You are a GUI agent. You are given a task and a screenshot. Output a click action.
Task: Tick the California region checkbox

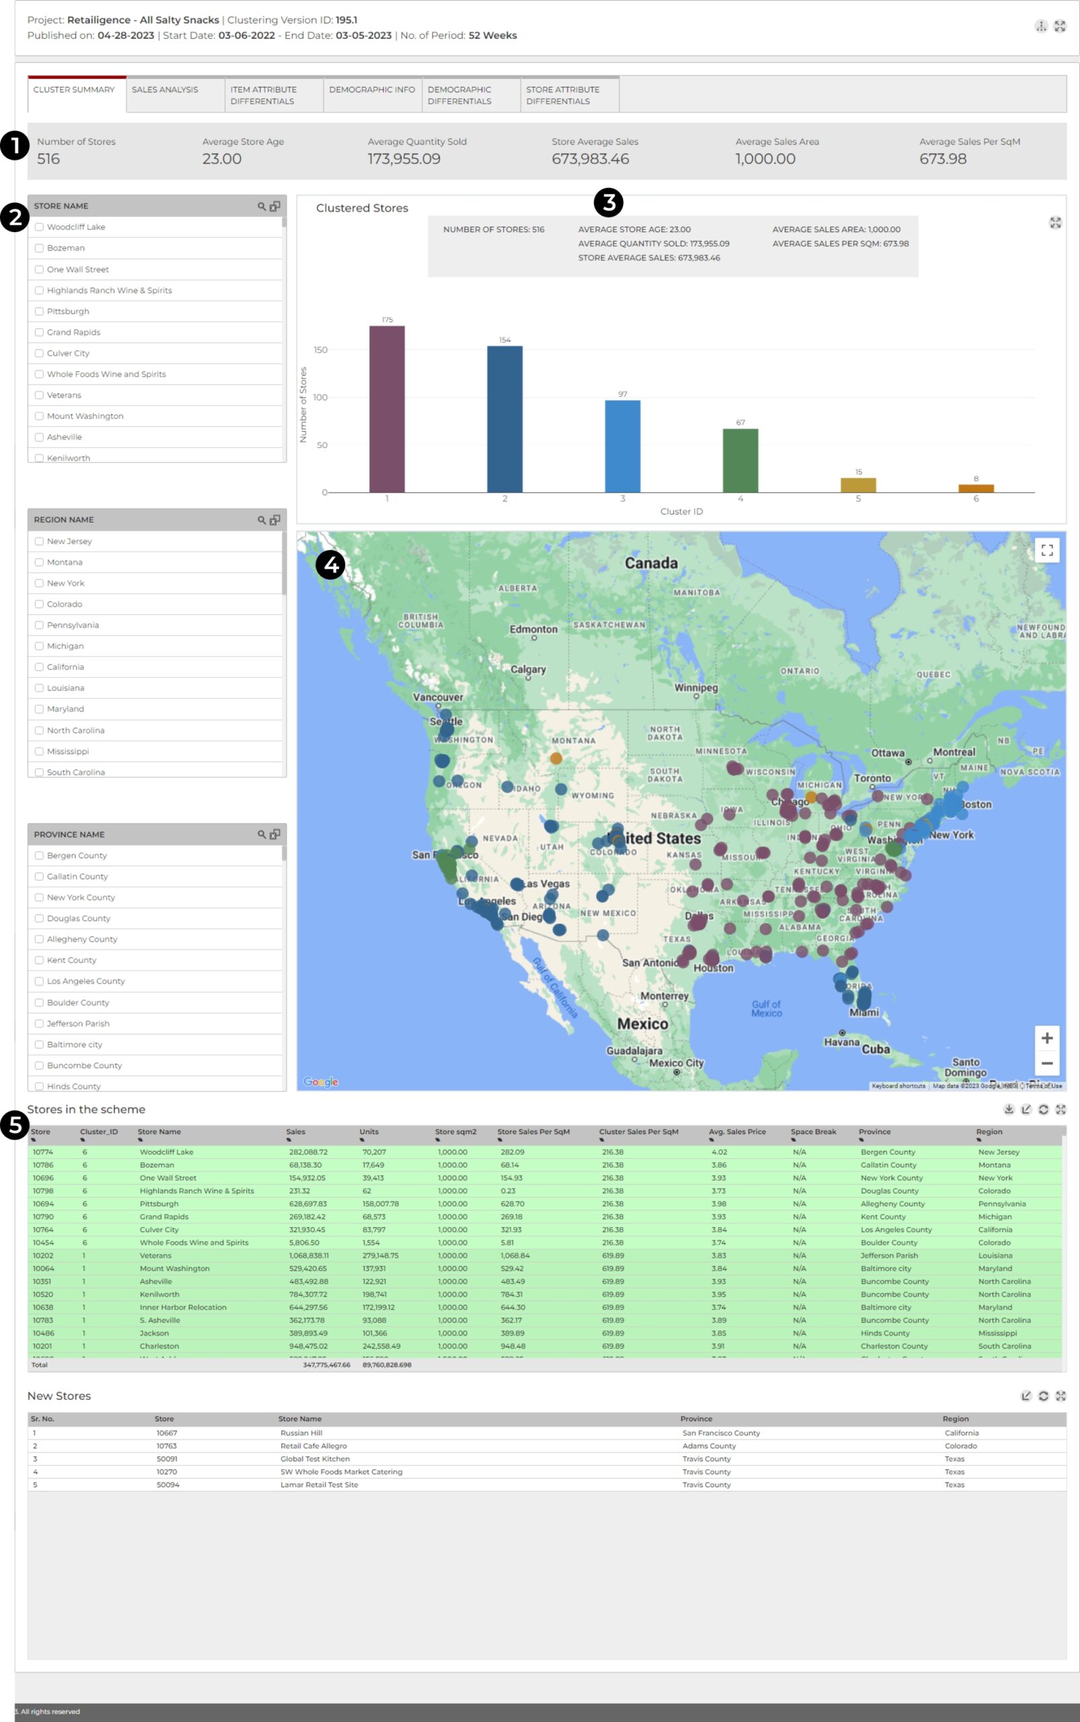tap(39, 667)
